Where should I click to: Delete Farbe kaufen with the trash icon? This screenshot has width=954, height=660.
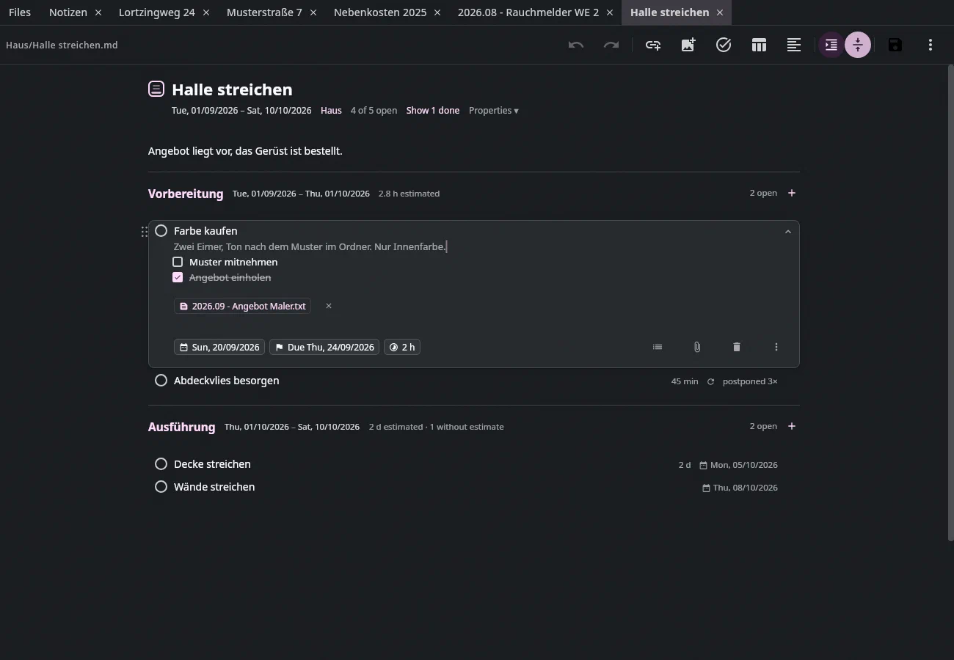click(x=737, y=347)
